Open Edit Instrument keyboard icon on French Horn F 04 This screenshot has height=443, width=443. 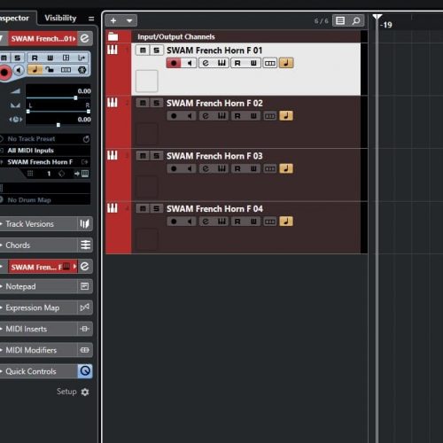pos(221,221)
